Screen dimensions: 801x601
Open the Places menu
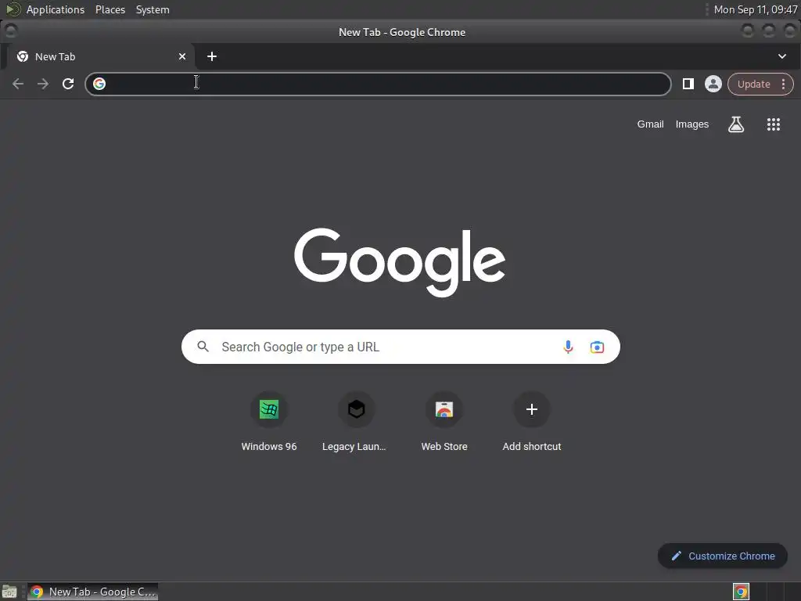pyautogui.click(x=110, y=9)
